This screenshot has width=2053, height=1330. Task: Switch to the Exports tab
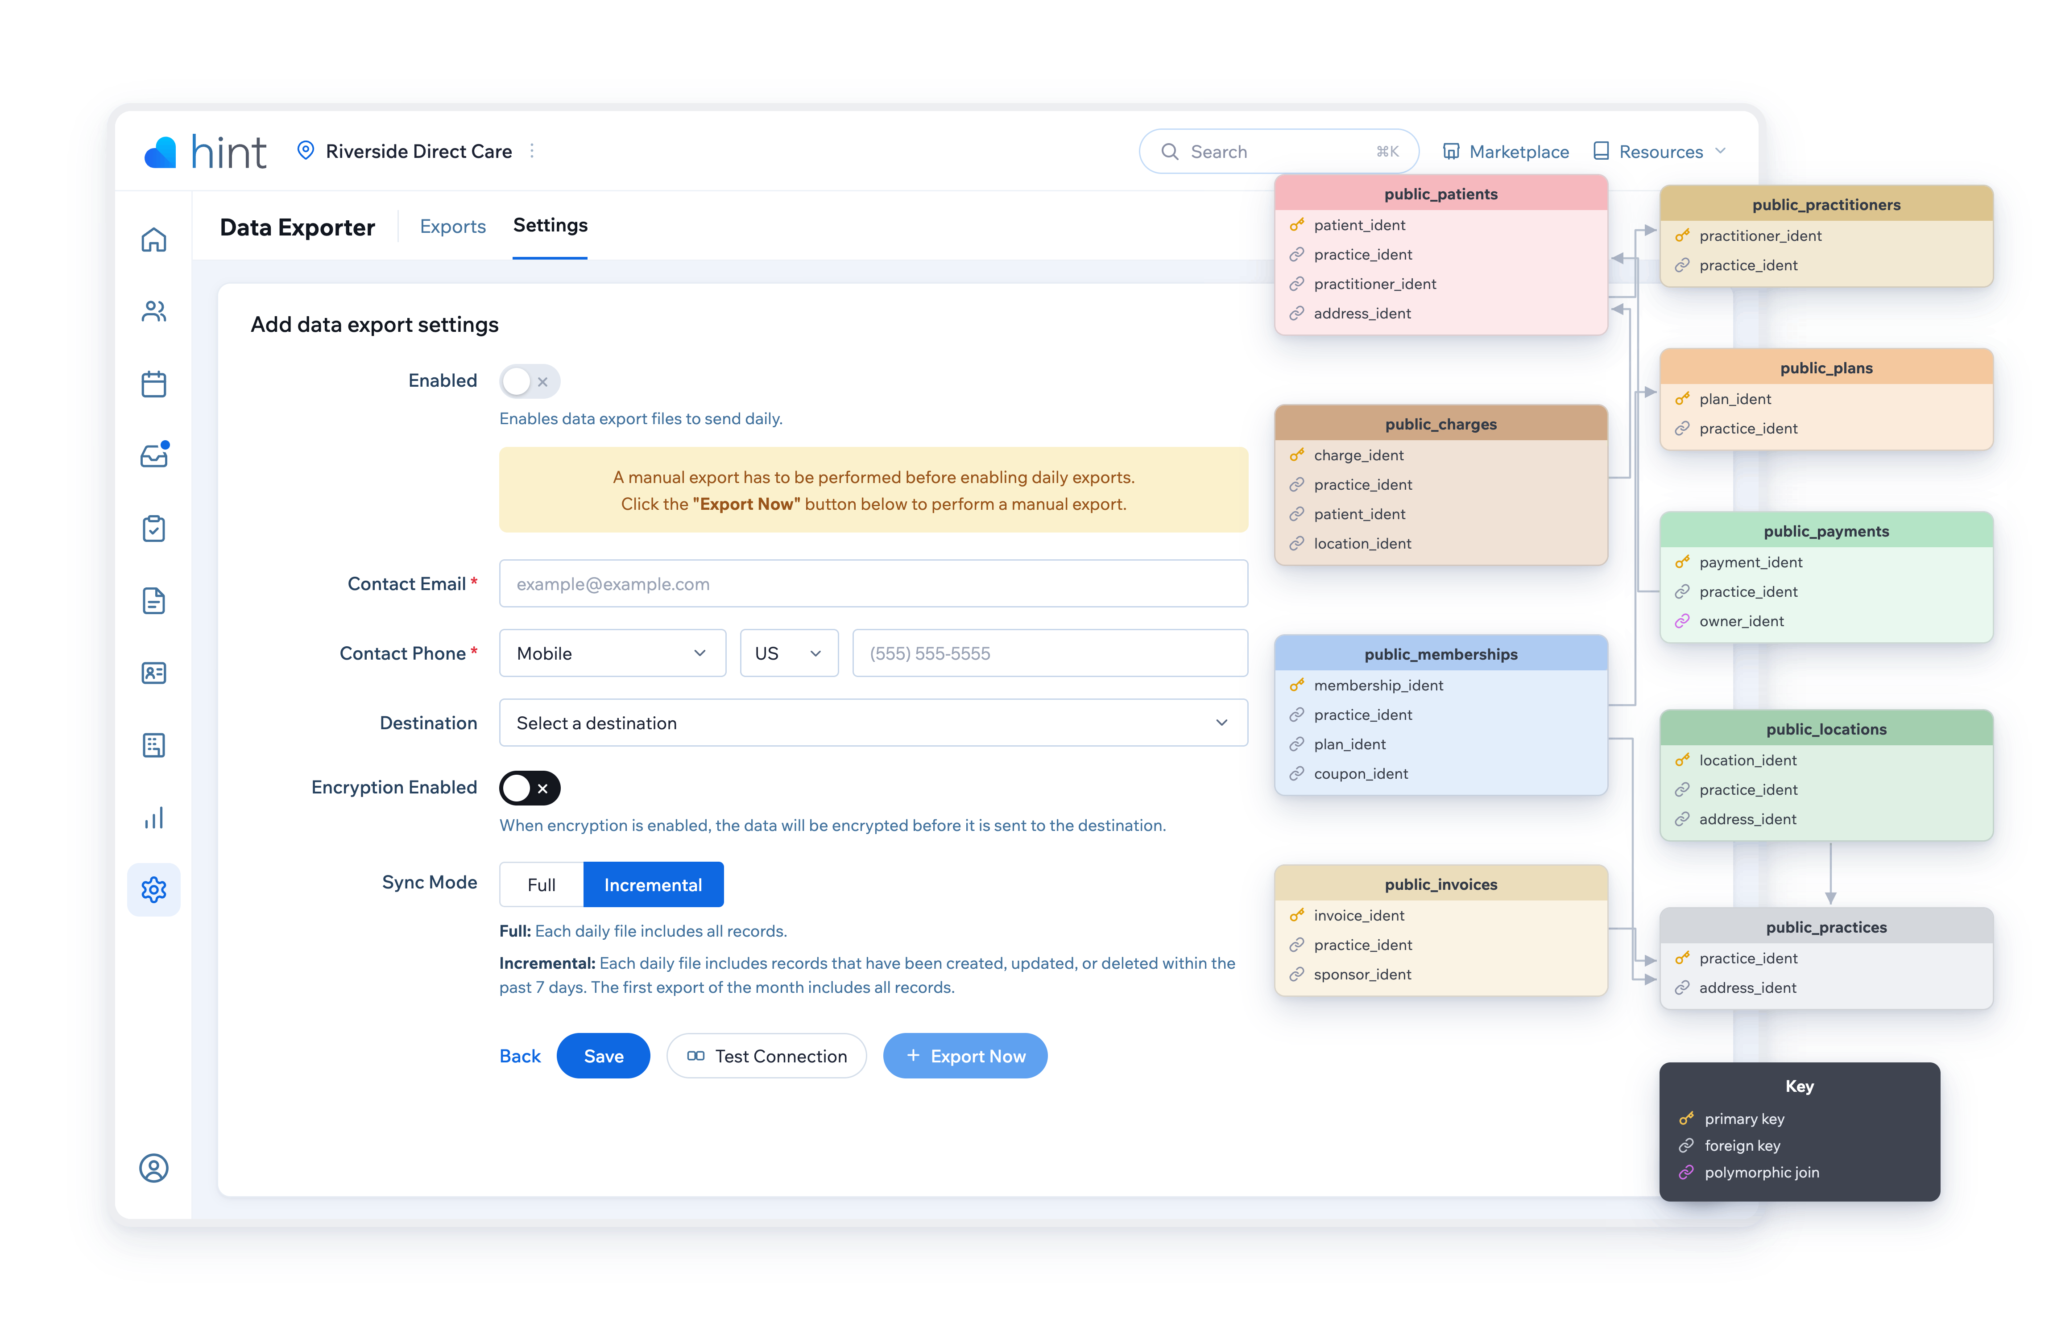point(453,226)
